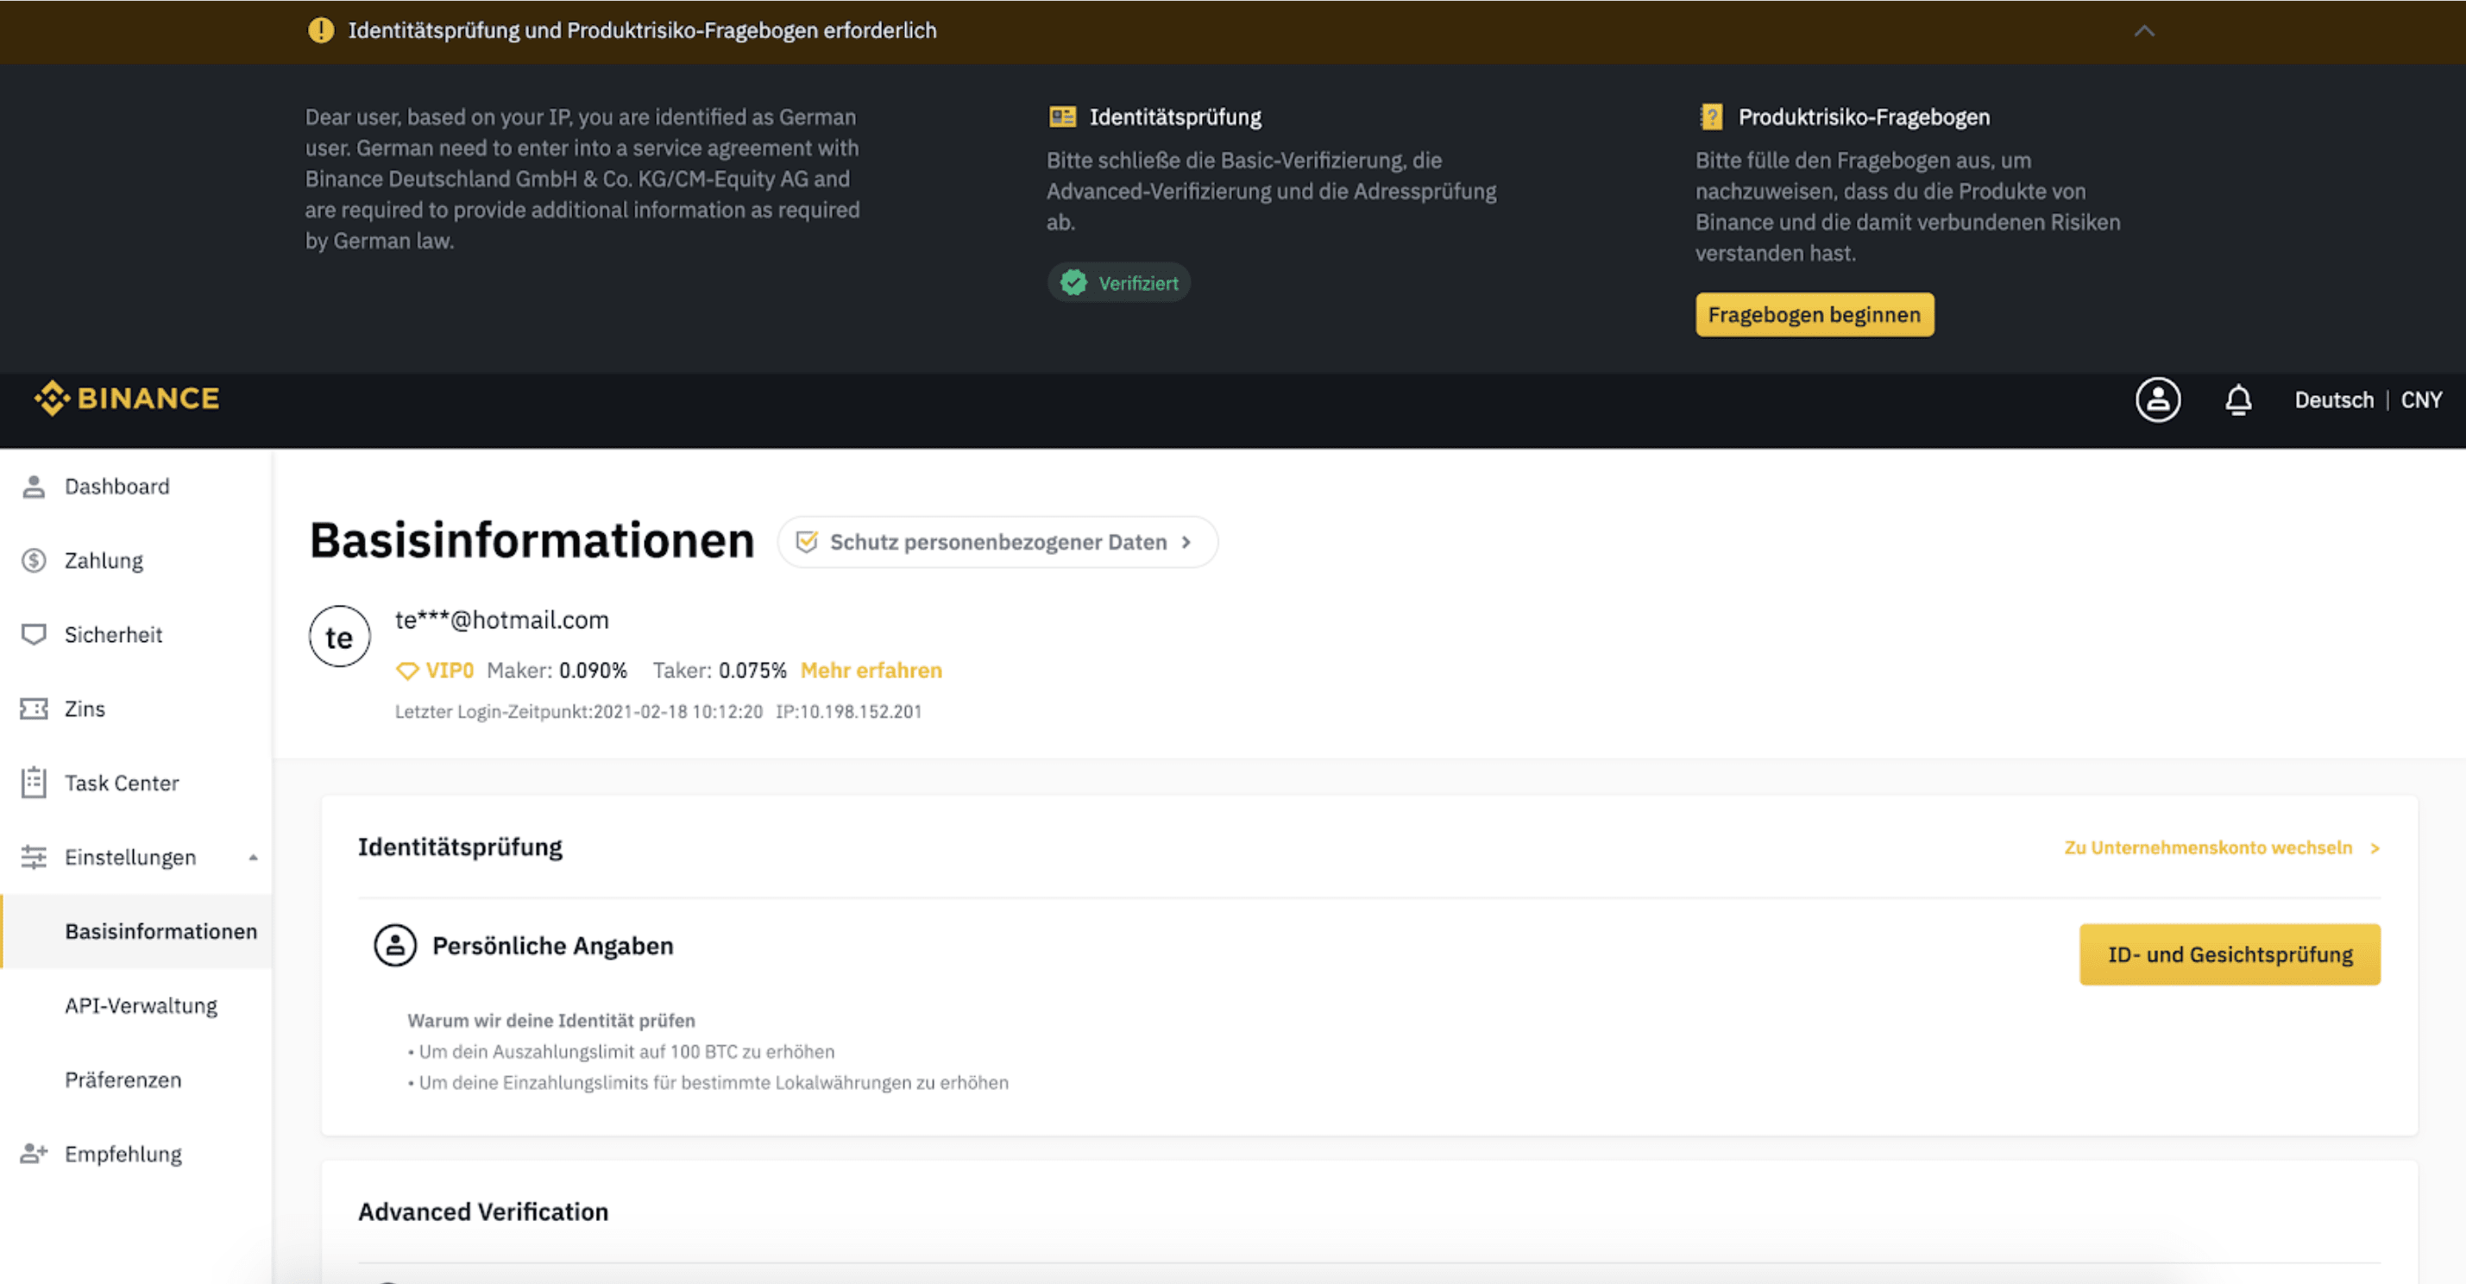Click the Advanced Verification heading
The height and width of the screenshot is (1284, 2466).
(482, 1212)
